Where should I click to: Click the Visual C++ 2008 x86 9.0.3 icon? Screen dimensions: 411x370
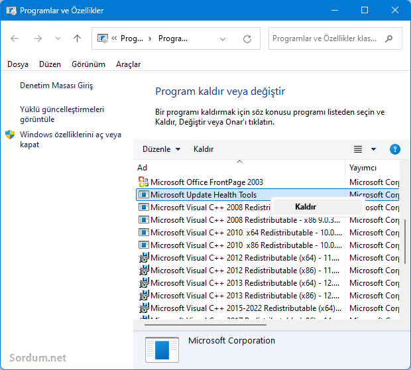144,219
